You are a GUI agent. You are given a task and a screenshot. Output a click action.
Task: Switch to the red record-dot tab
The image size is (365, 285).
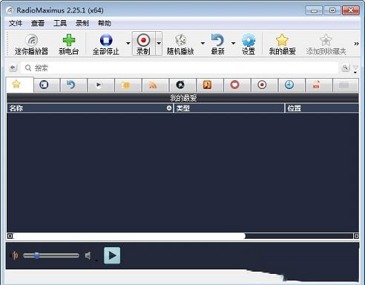(x=264, y=85)
